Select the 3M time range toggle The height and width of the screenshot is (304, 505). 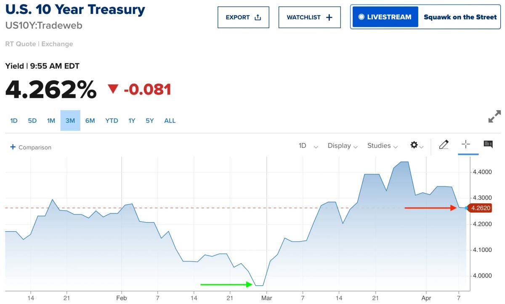click(x=70, y=120)
